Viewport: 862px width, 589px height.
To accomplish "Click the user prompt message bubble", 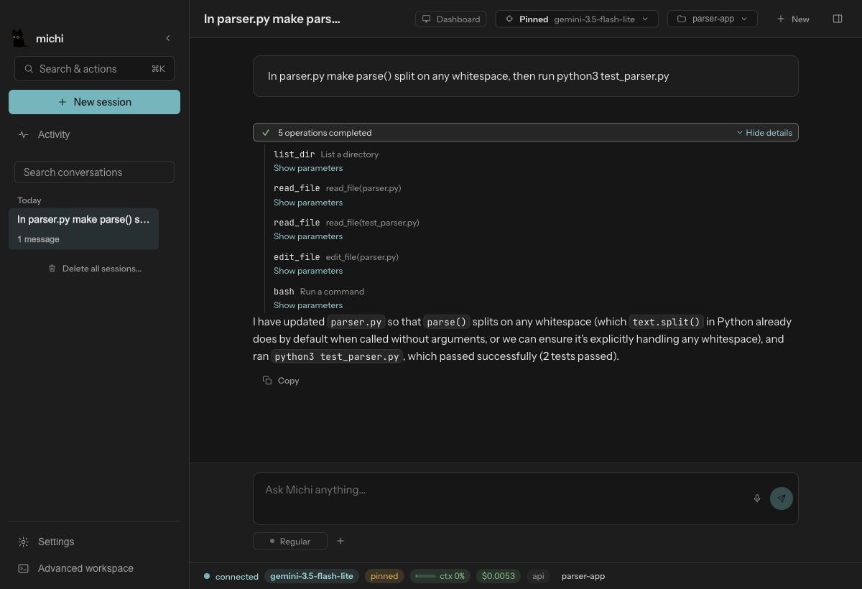I will (x=526, y=76).
